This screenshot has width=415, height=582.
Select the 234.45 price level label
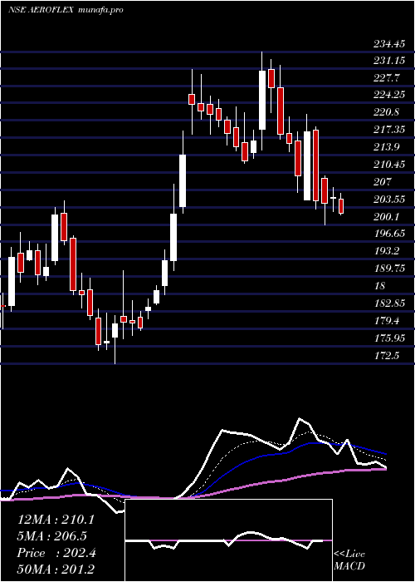coord(389,44)
